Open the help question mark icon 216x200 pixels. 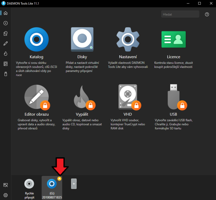pyautogui.click(x=207, y=14)
